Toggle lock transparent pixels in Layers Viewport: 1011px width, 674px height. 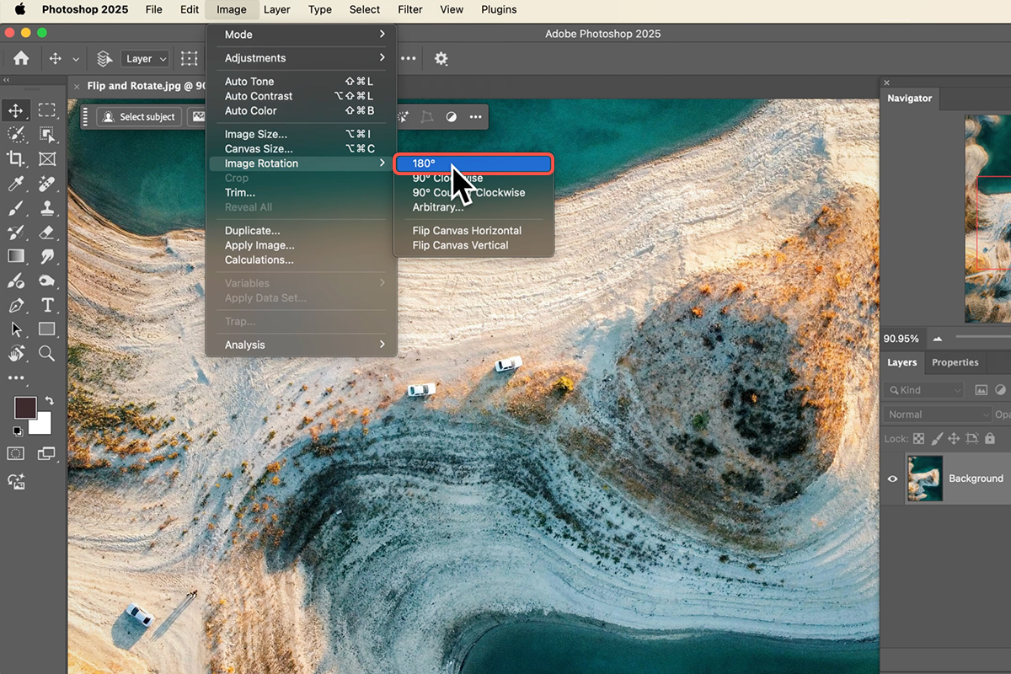[x=918, y=439]
